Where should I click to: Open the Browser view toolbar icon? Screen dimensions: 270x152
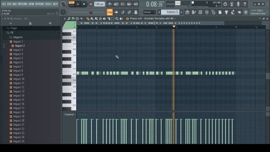point(213,12)
